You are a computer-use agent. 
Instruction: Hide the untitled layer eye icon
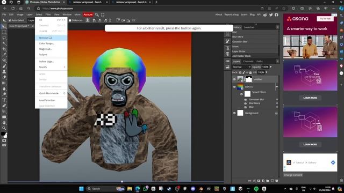pyautogui.click(x=234, y=79)
